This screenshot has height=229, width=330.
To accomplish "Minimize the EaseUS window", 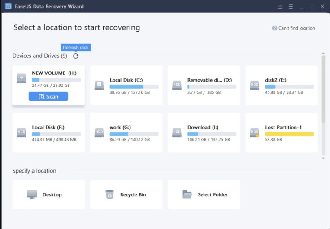I will pos(301,7).
